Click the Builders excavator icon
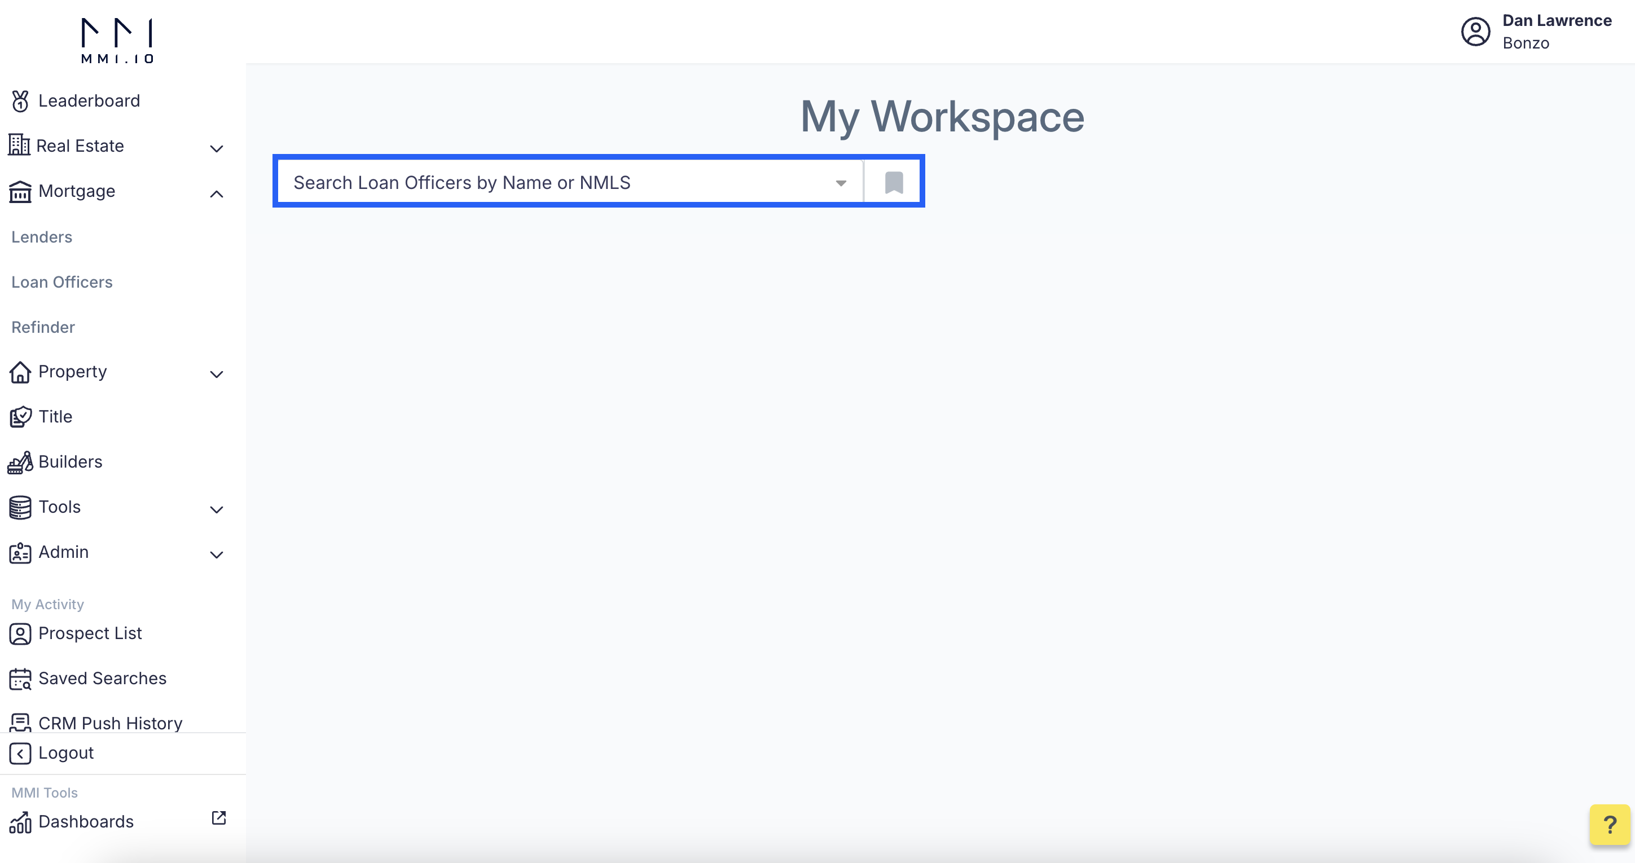The height and width of the screenshot is (863, 1635). (20, 463)
